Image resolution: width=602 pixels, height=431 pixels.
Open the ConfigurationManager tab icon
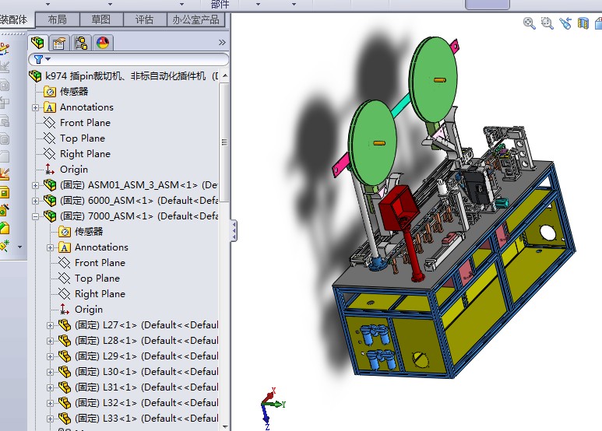pyautogui.click(x=81, y=43)
